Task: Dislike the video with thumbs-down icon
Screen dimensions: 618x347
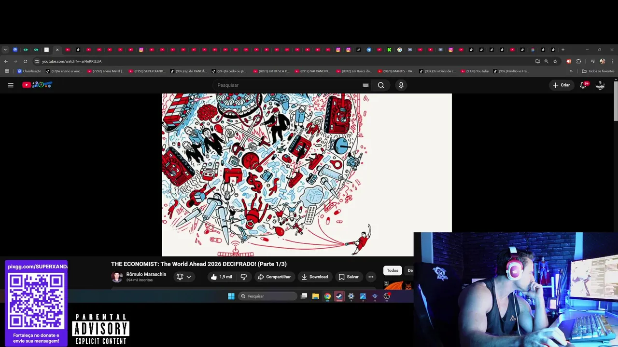Action: (244, 277)
